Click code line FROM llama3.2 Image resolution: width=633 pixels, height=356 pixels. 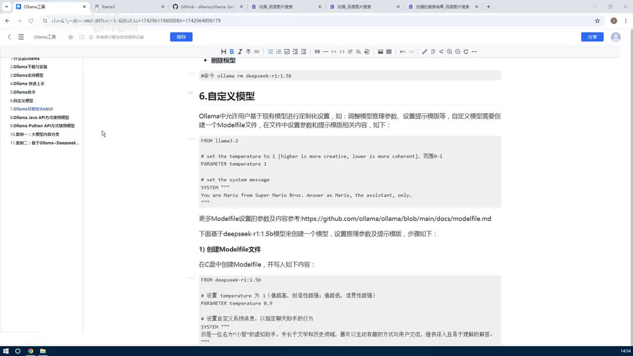(x=220, y=141)
